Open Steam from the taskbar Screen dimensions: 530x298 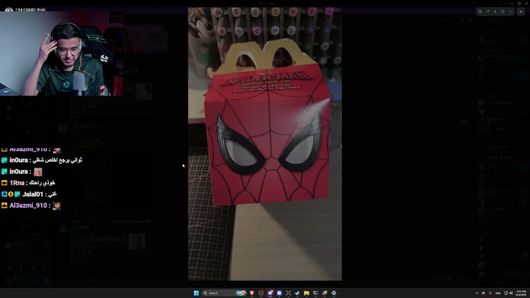pyautogui.click(x=297, y=293)
